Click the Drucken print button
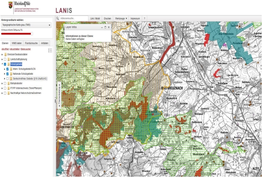The width and height of the screenshot is (263, 178). click(x=107, y=18)
